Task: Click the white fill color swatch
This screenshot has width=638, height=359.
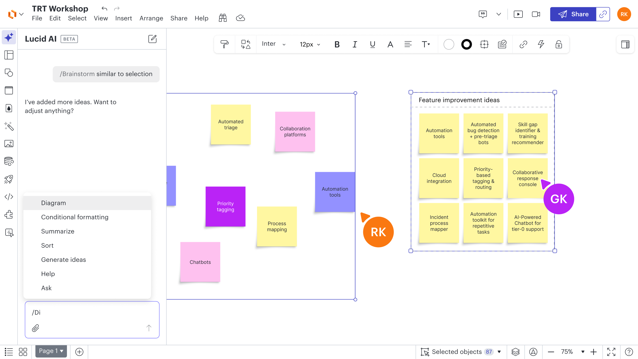Action: click(x=449, y=44)
